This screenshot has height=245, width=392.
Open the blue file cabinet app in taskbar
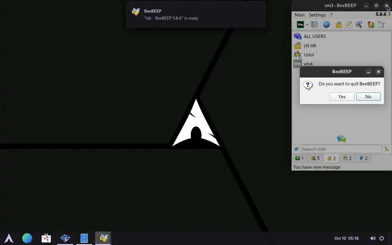point(84,238)
